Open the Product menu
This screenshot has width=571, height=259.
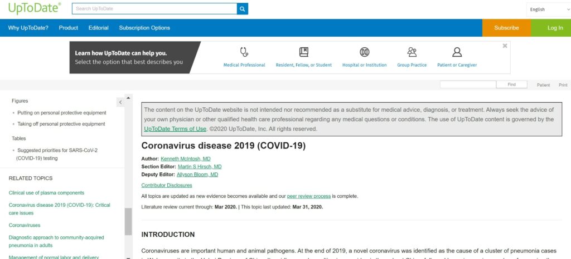(69, 28)
